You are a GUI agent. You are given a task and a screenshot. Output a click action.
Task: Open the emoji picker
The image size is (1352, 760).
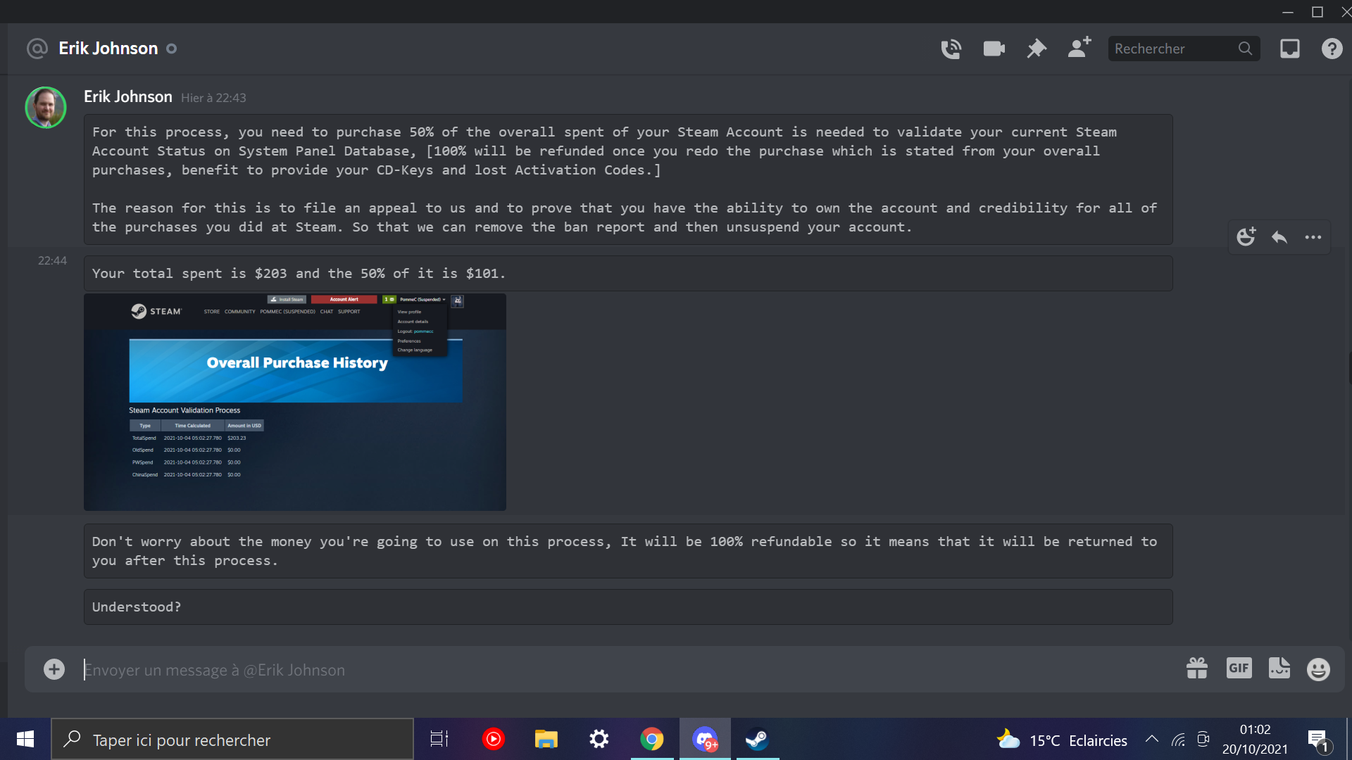click(1318, 669)
